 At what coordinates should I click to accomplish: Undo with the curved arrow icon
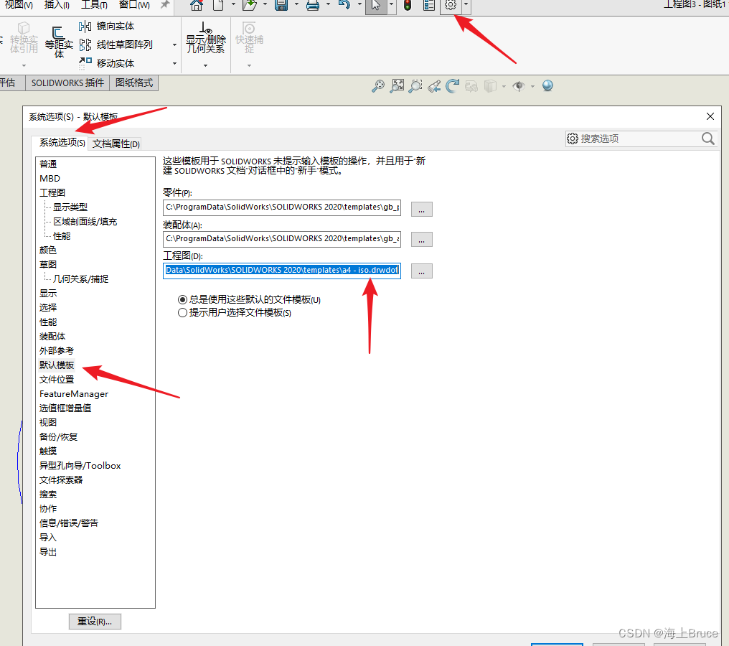[344, 4]
